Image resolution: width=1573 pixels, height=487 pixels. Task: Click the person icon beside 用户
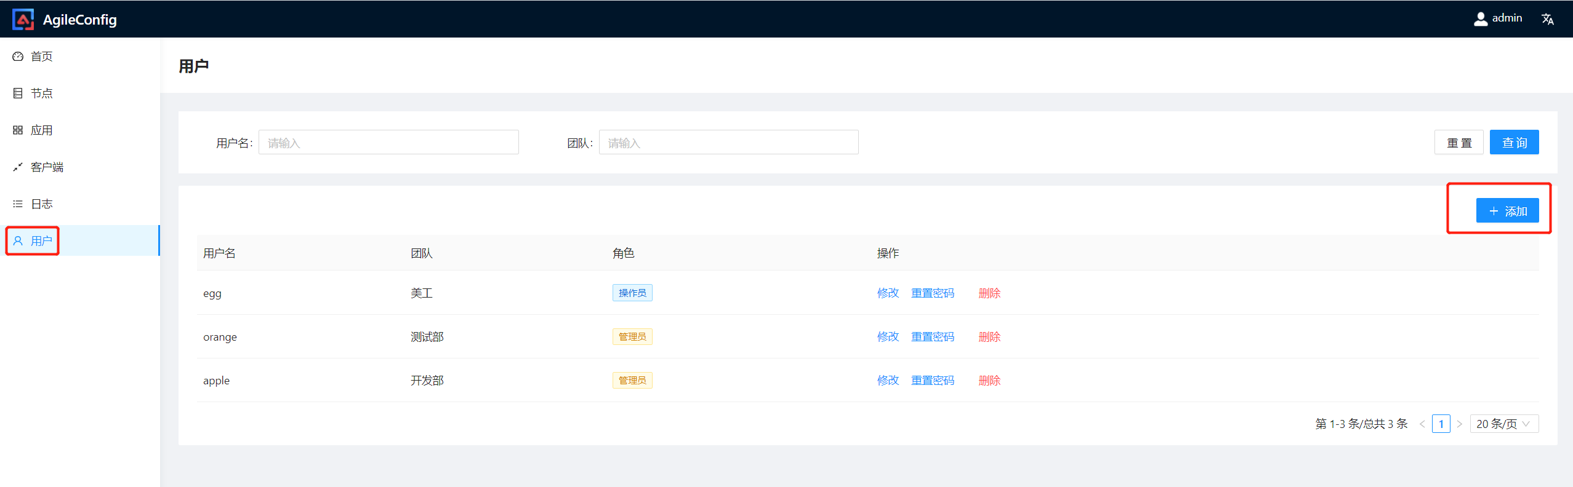[18, 241]
